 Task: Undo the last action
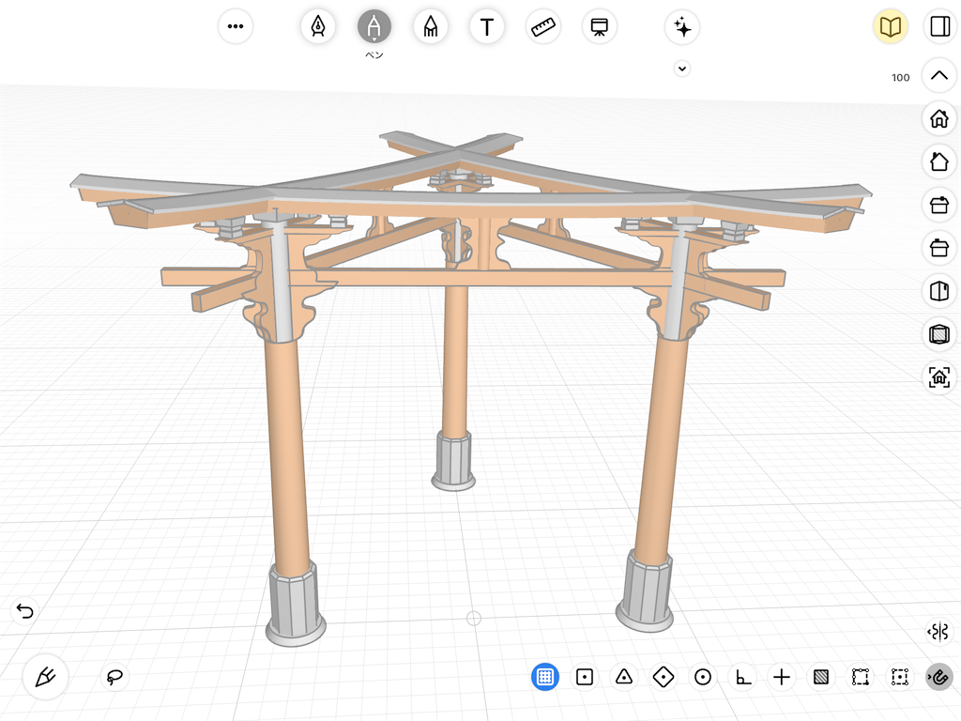24,610
